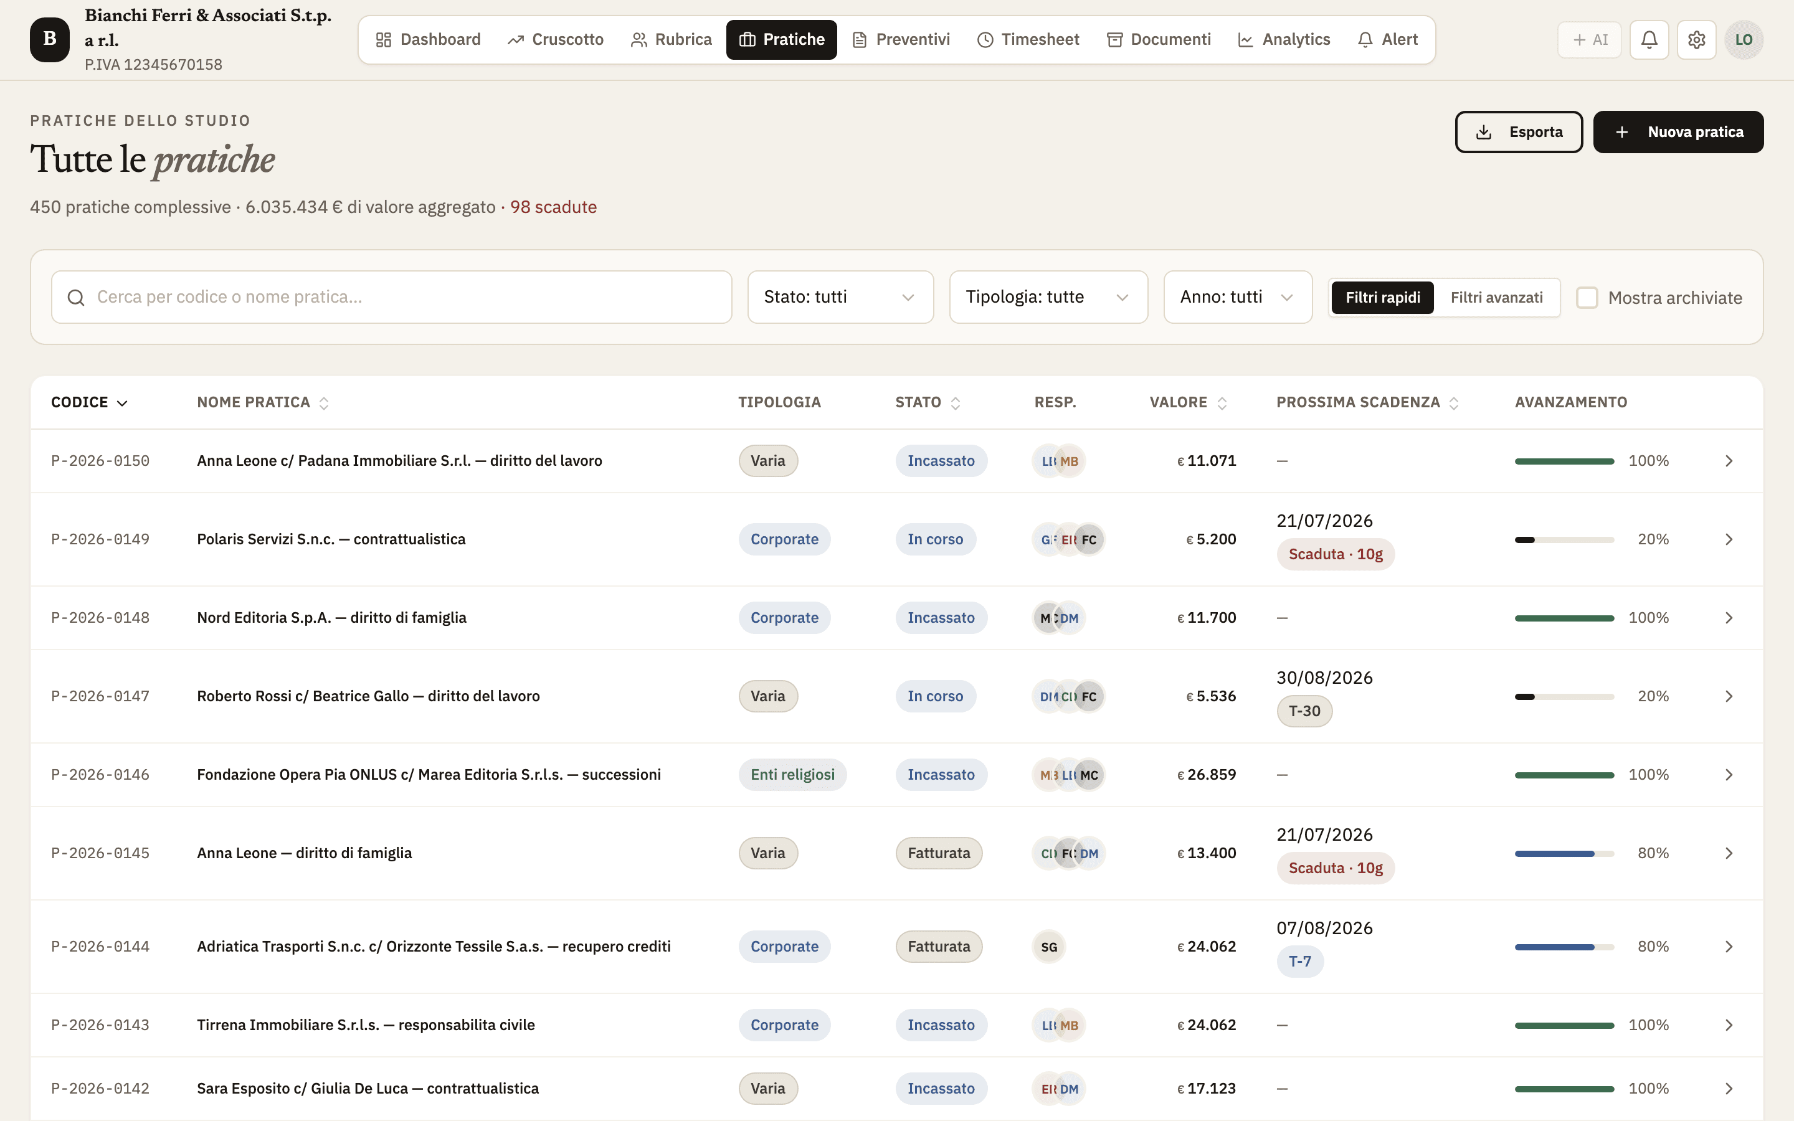Click the + AI button
Image resolution: width=1794 pixels, height=1121 pixels.
1590,39
